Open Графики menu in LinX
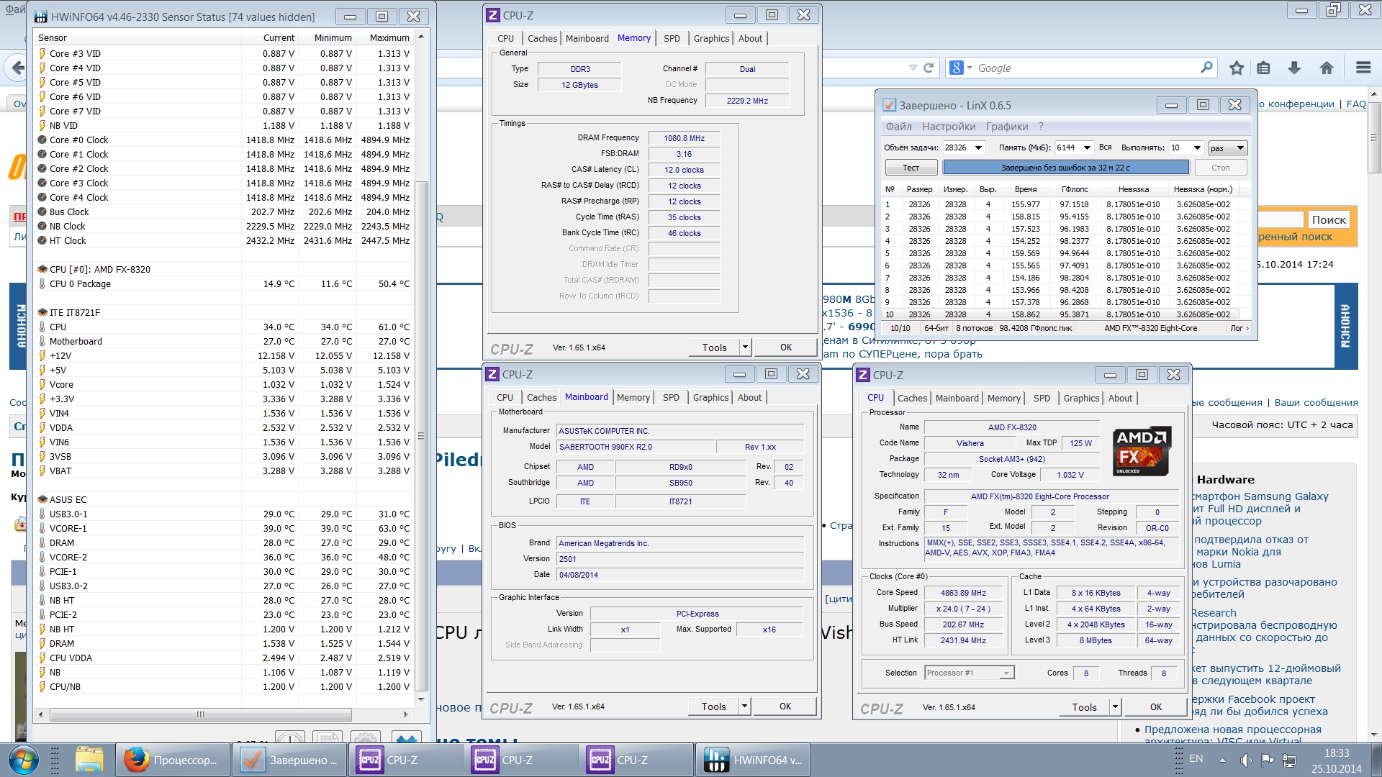The width and height of the screenshot is (1382, 777). pos(1006,127)
